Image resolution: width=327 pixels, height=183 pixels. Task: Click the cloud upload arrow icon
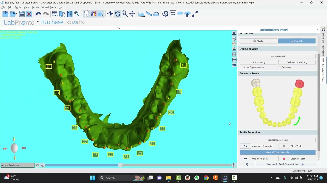(187, 14)
